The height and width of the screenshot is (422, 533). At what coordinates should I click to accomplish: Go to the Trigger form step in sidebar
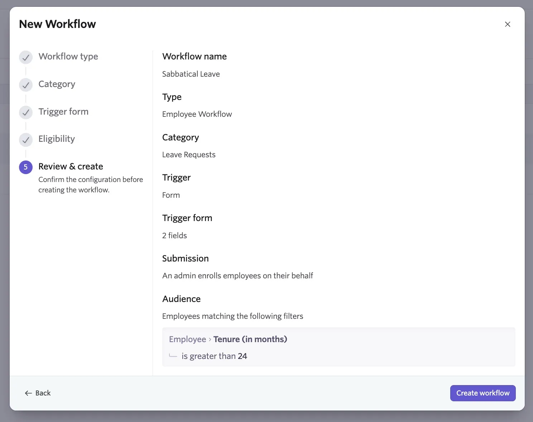pos(63,111)
